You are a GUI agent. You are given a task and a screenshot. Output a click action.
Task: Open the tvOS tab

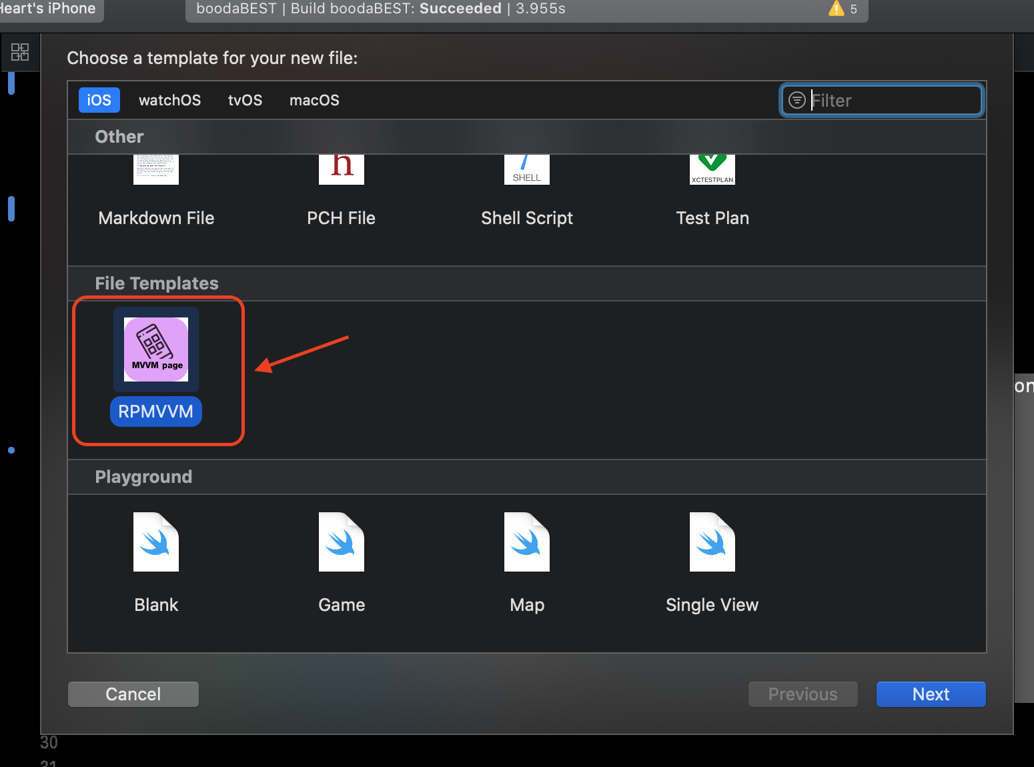245,100
